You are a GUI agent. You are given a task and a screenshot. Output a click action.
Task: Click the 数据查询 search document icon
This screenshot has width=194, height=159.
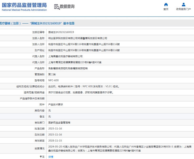[57, 7]
